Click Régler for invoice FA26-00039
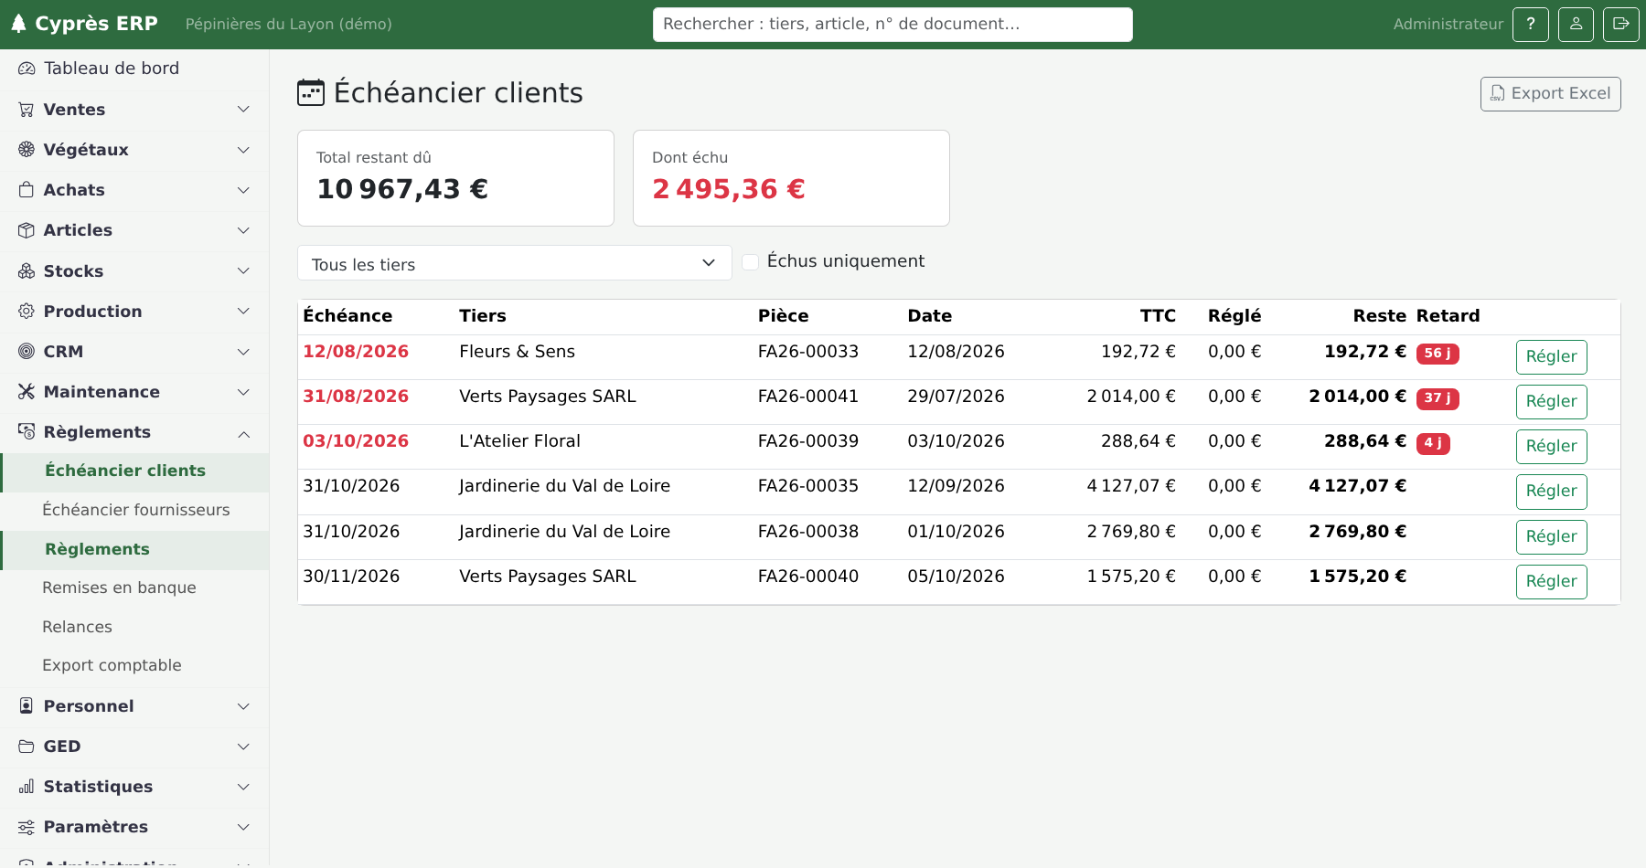The height and width of the screenshot is (868, 1646). point(1551,447)
